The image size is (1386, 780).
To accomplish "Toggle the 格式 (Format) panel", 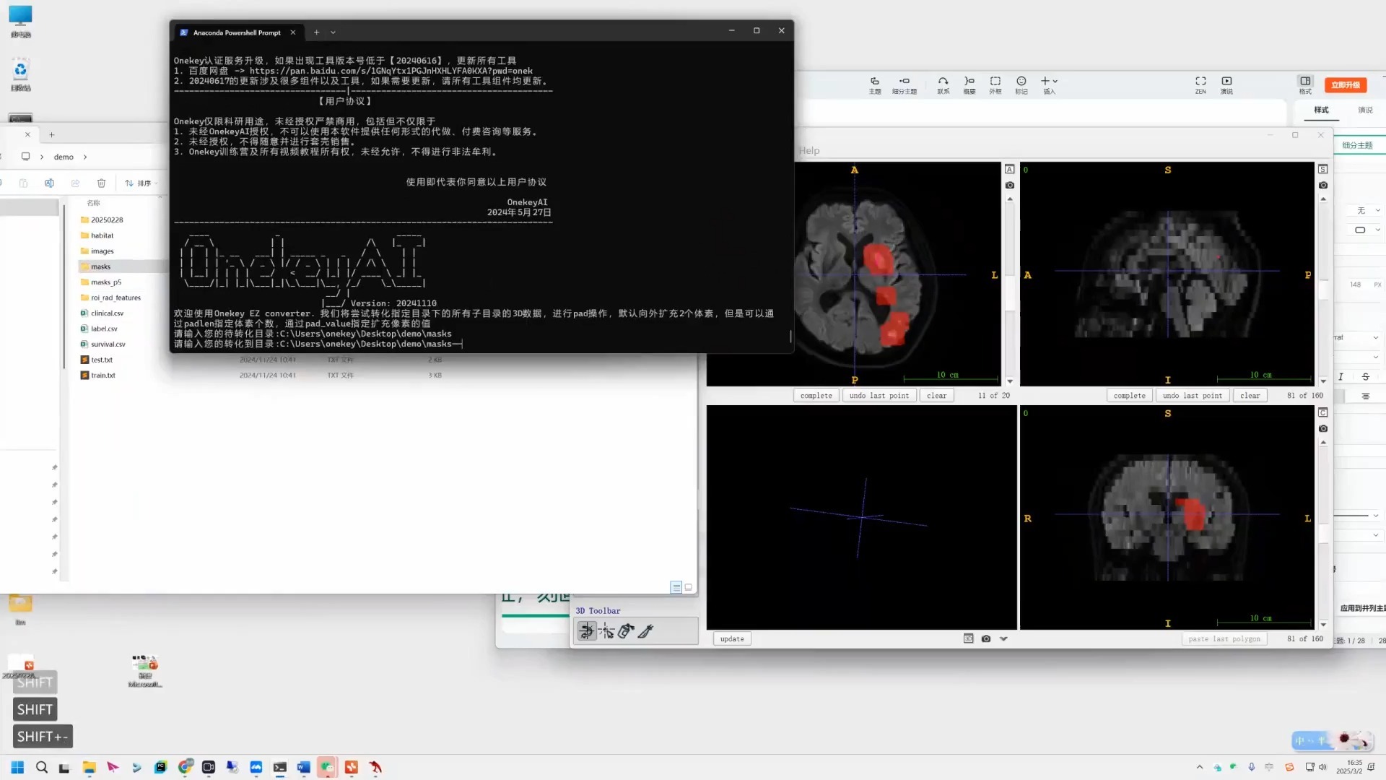I will point(1305,85).
